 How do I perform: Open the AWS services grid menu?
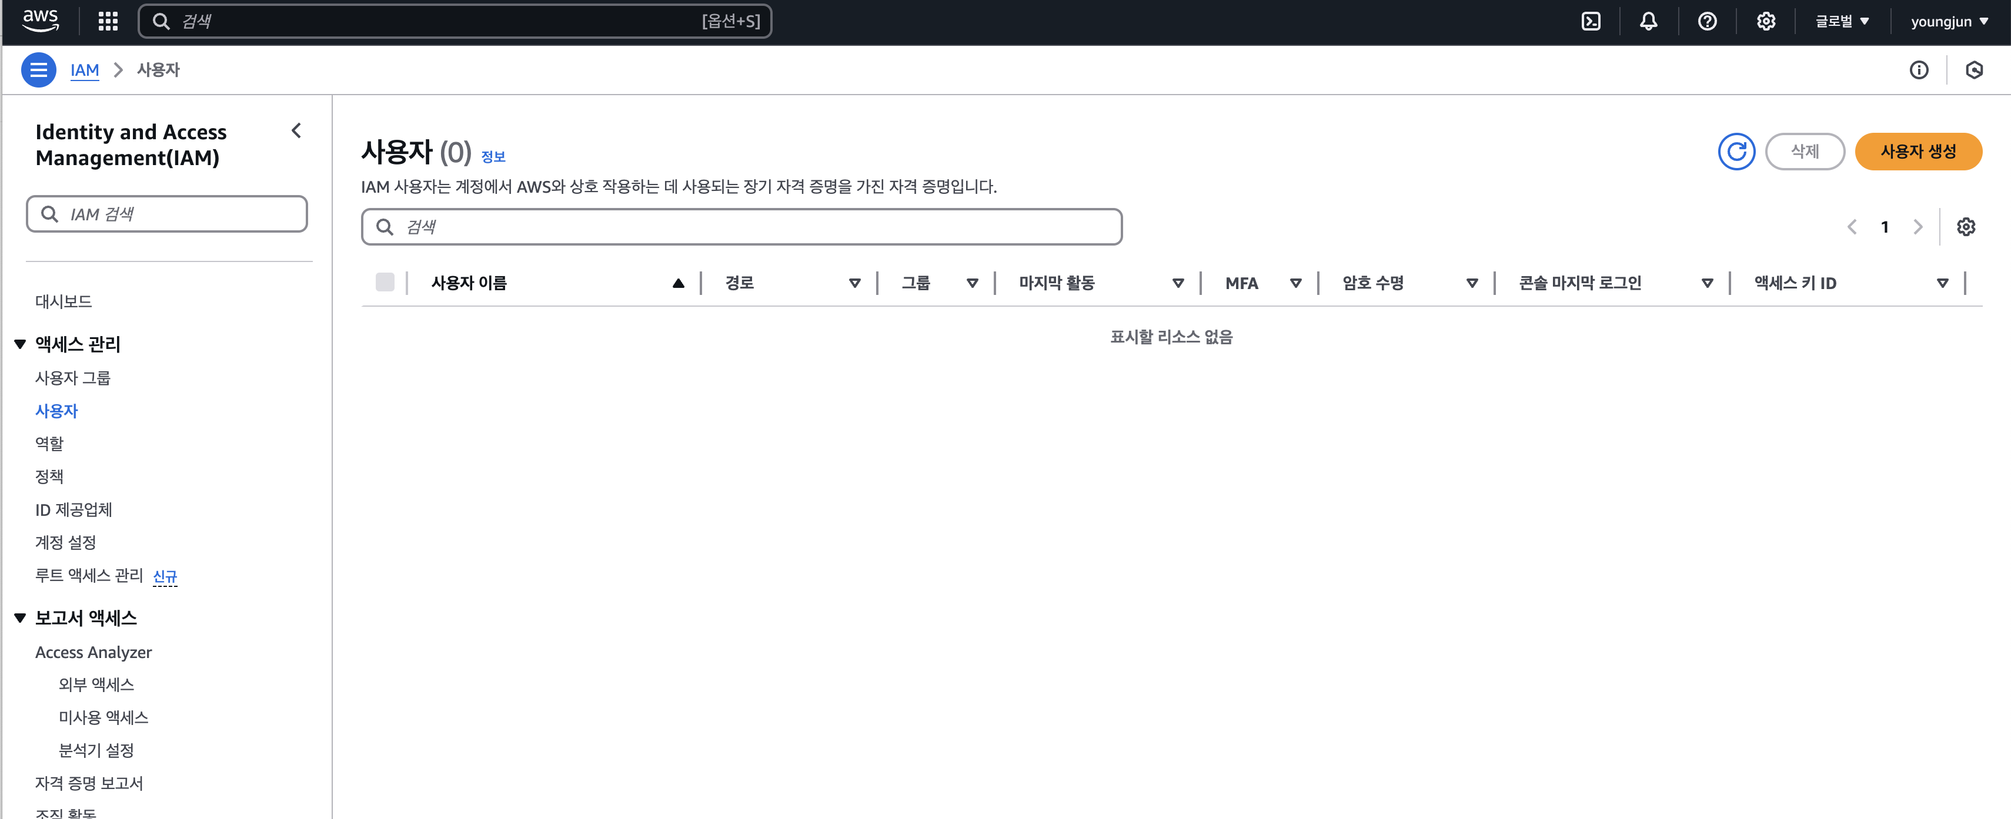coord(108,21)
